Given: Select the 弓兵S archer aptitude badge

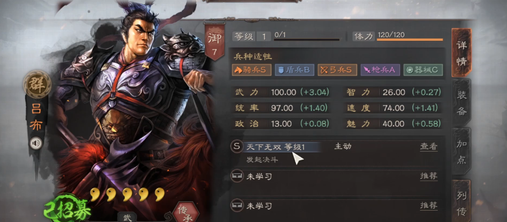Looking at the screenshot, I should 337,70.
